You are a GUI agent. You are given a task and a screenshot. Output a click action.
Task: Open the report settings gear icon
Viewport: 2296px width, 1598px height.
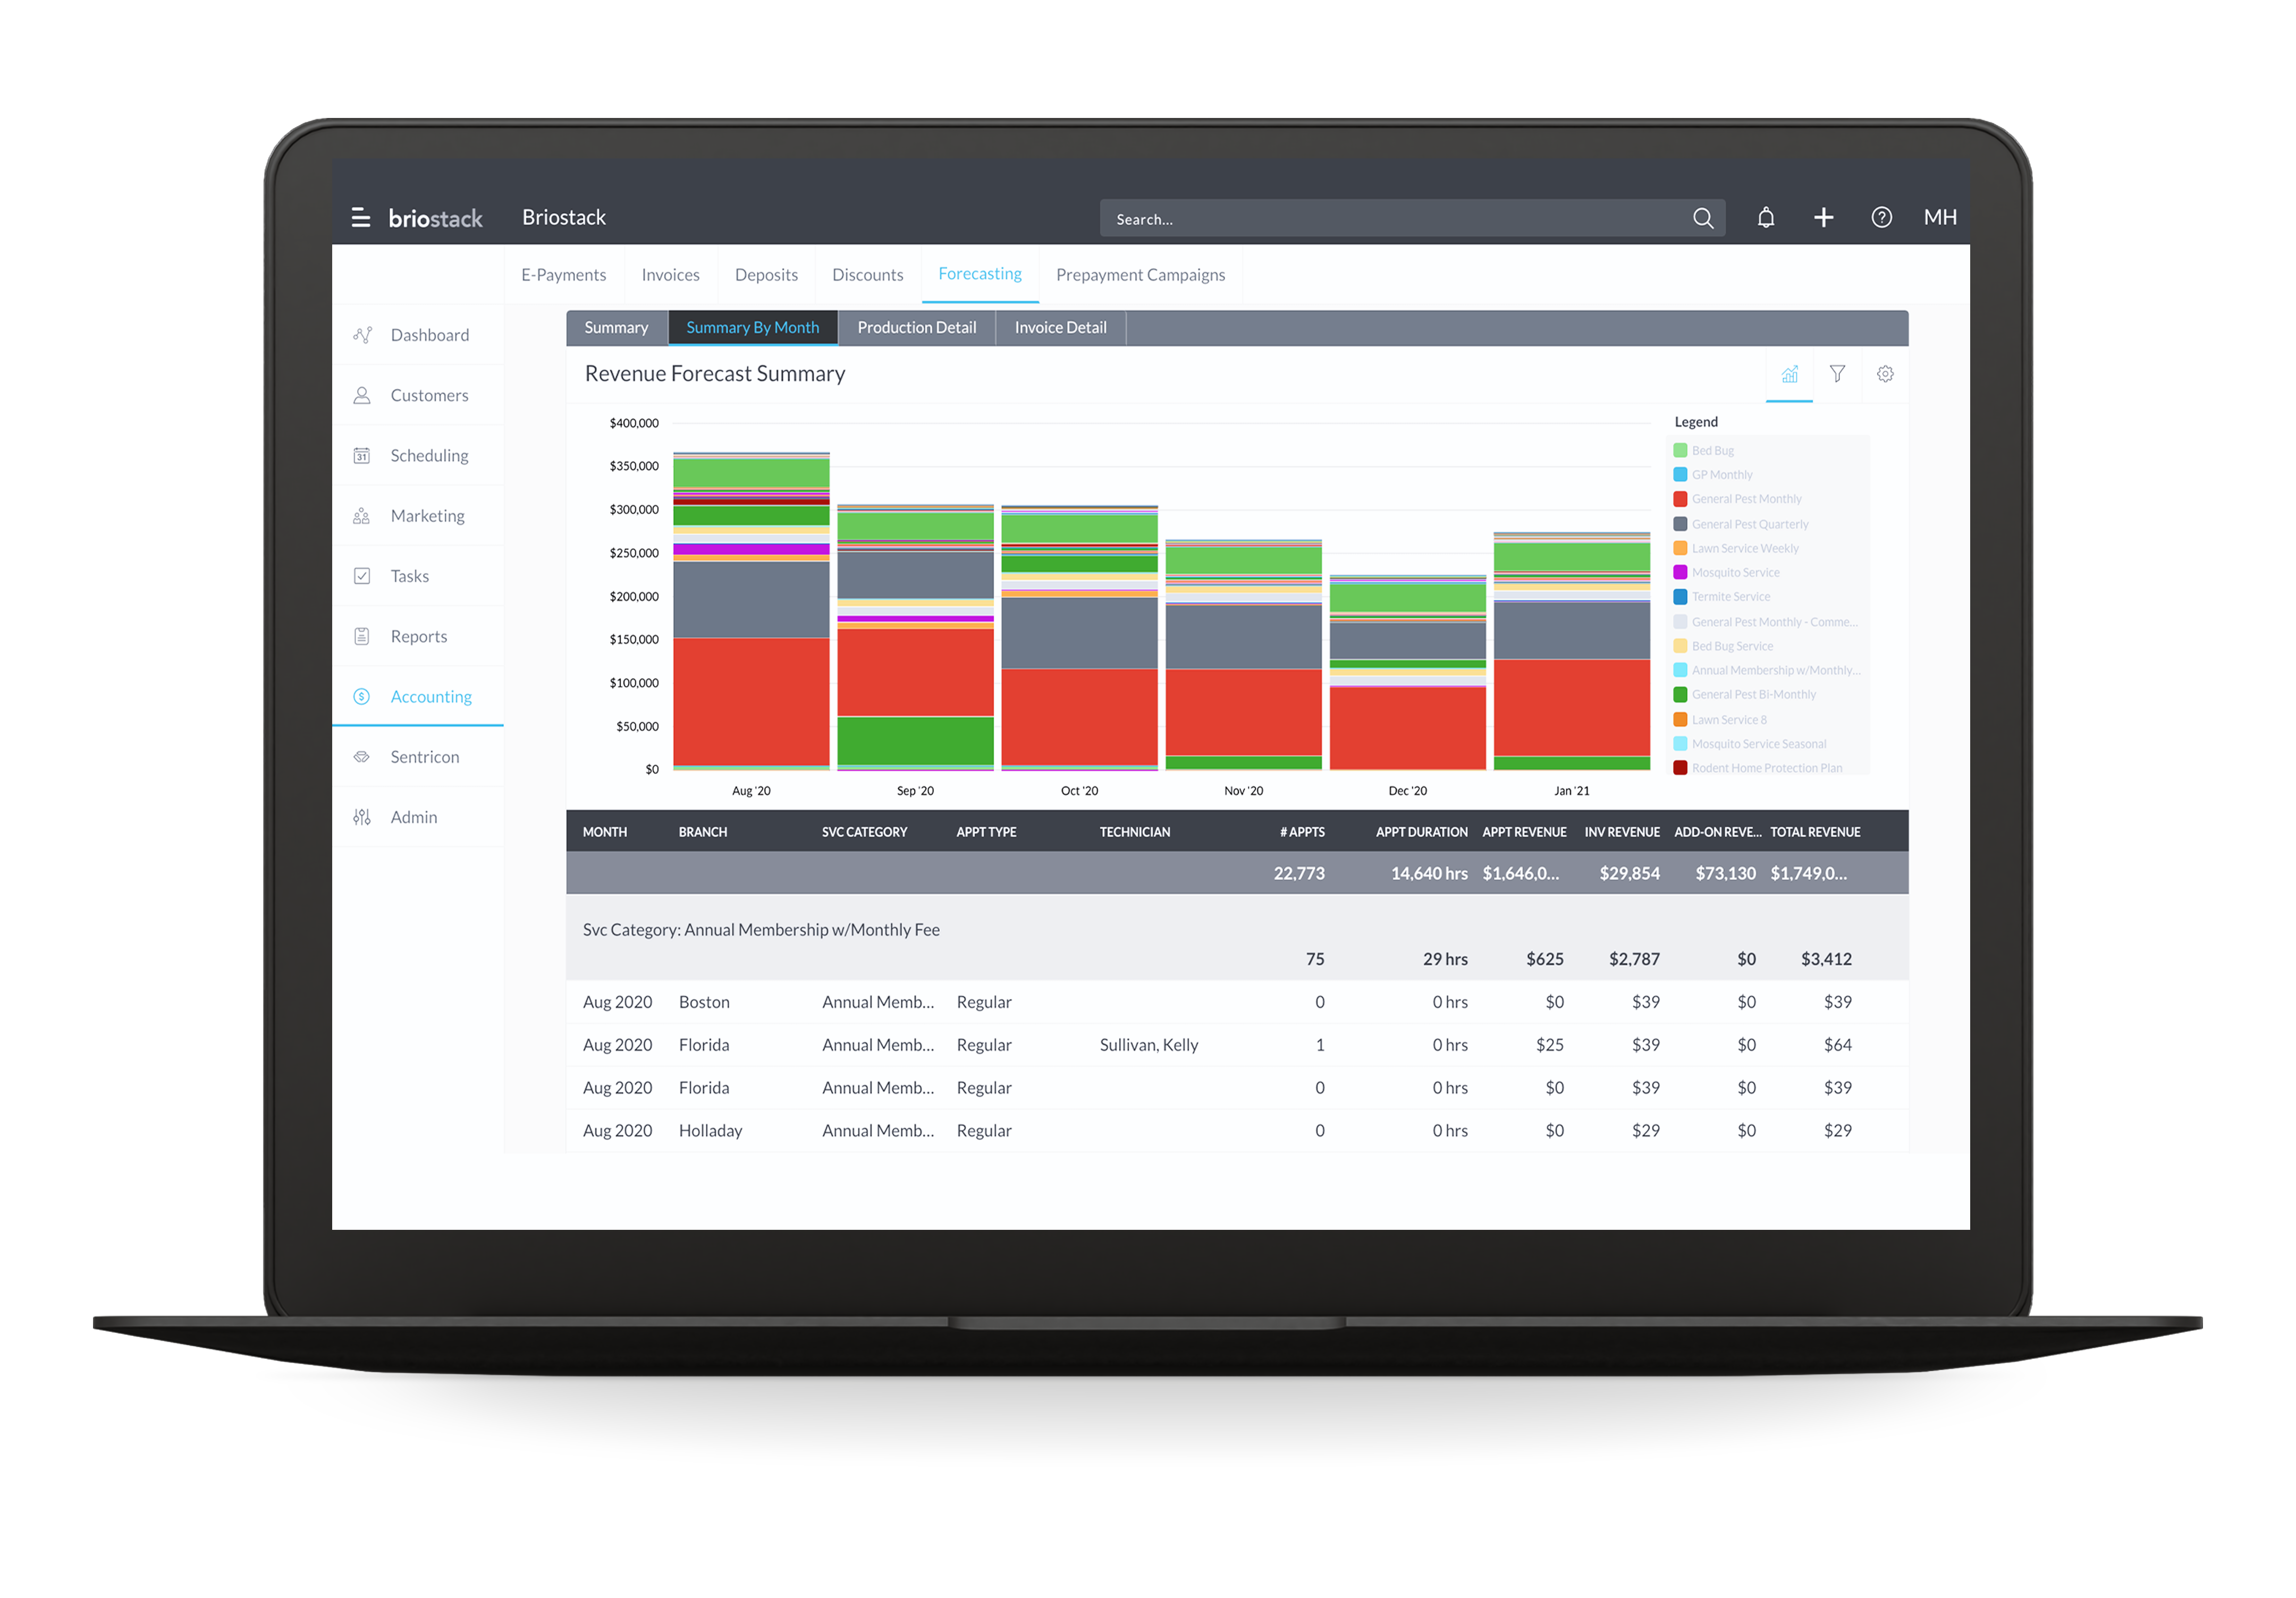tap(1885, 374)
